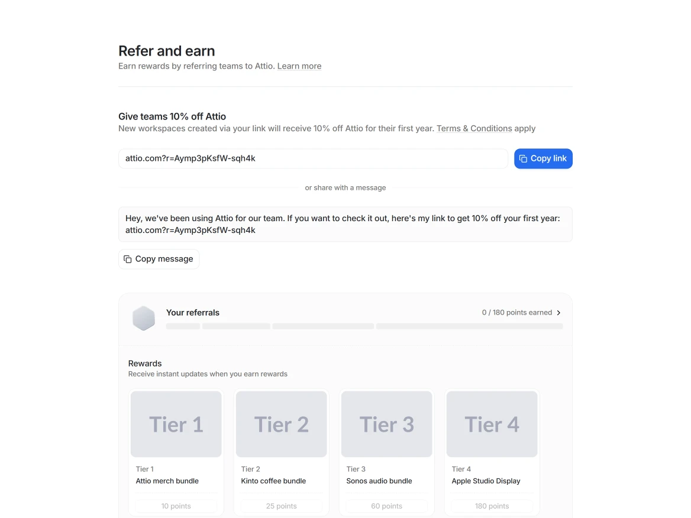Expand referral points details chevron
This screenshot has width=691, height=518.
[558, 313]
